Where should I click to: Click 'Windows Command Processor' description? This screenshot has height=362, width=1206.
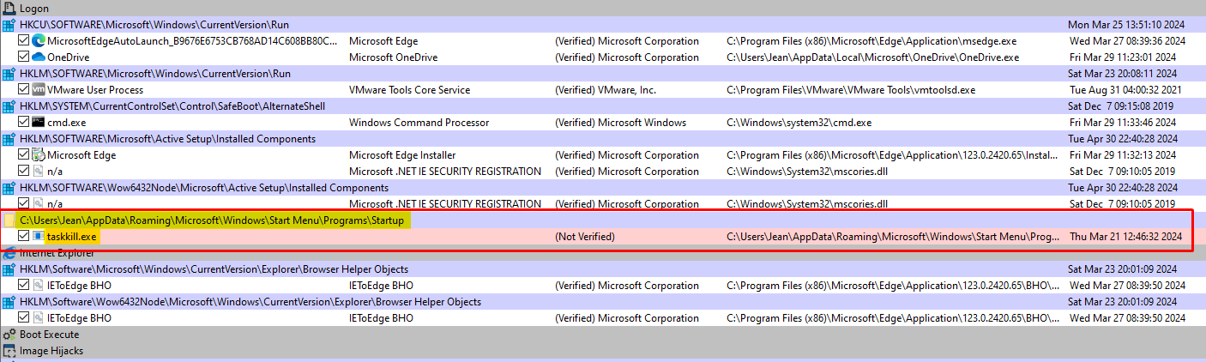click(x=419, y=122)
